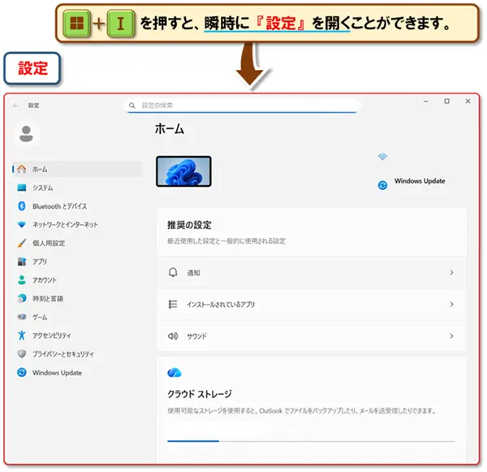Click the search magnifier icon

point(132,106)
